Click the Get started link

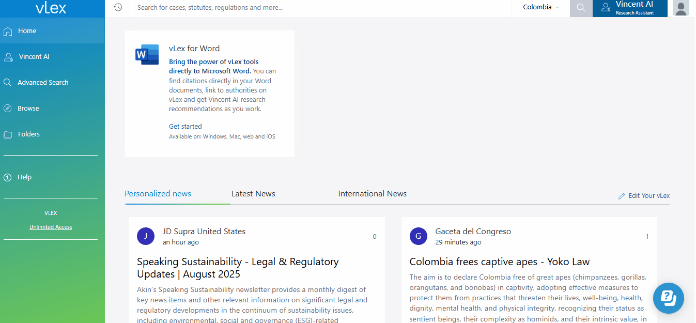pyautogui.click(x=185, y=127)
